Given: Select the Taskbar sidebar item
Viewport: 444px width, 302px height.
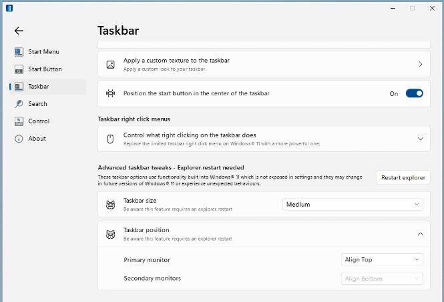Looking at the screenshot, I should 38,87.
